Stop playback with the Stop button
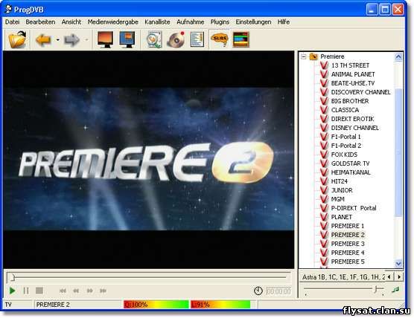Viewport: 414px width, 318px height. (x=39, y=291)
